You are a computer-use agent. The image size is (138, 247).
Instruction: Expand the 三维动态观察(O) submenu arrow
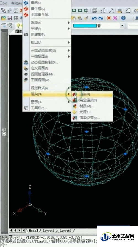point(69,51)
